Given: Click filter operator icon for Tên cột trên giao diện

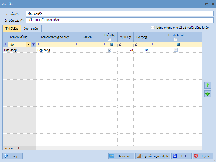Looking at the screenshot, I should point(39,45).
